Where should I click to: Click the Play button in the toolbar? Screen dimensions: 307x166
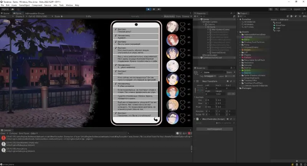pos(149,9)
